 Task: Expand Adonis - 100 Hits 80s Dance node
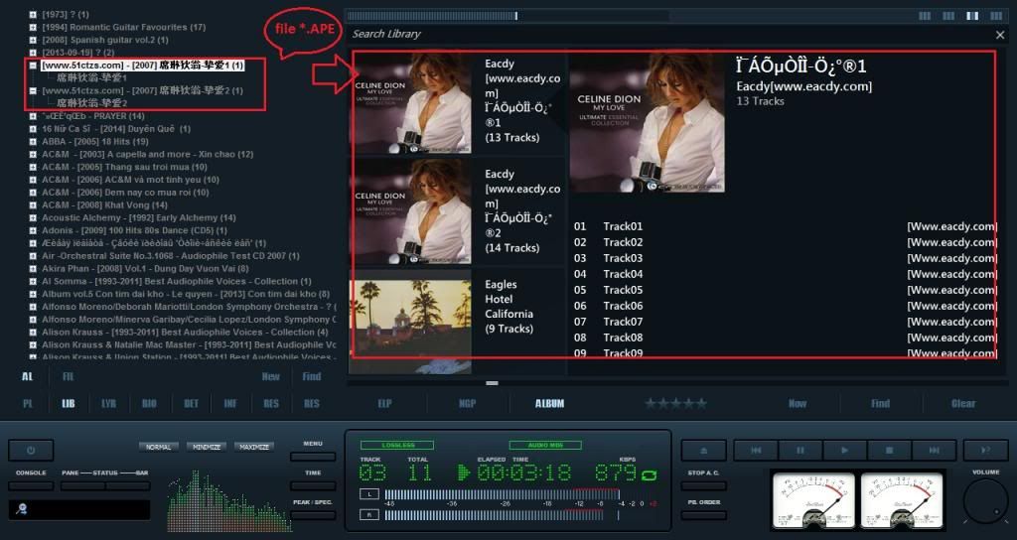pos(33,230)
